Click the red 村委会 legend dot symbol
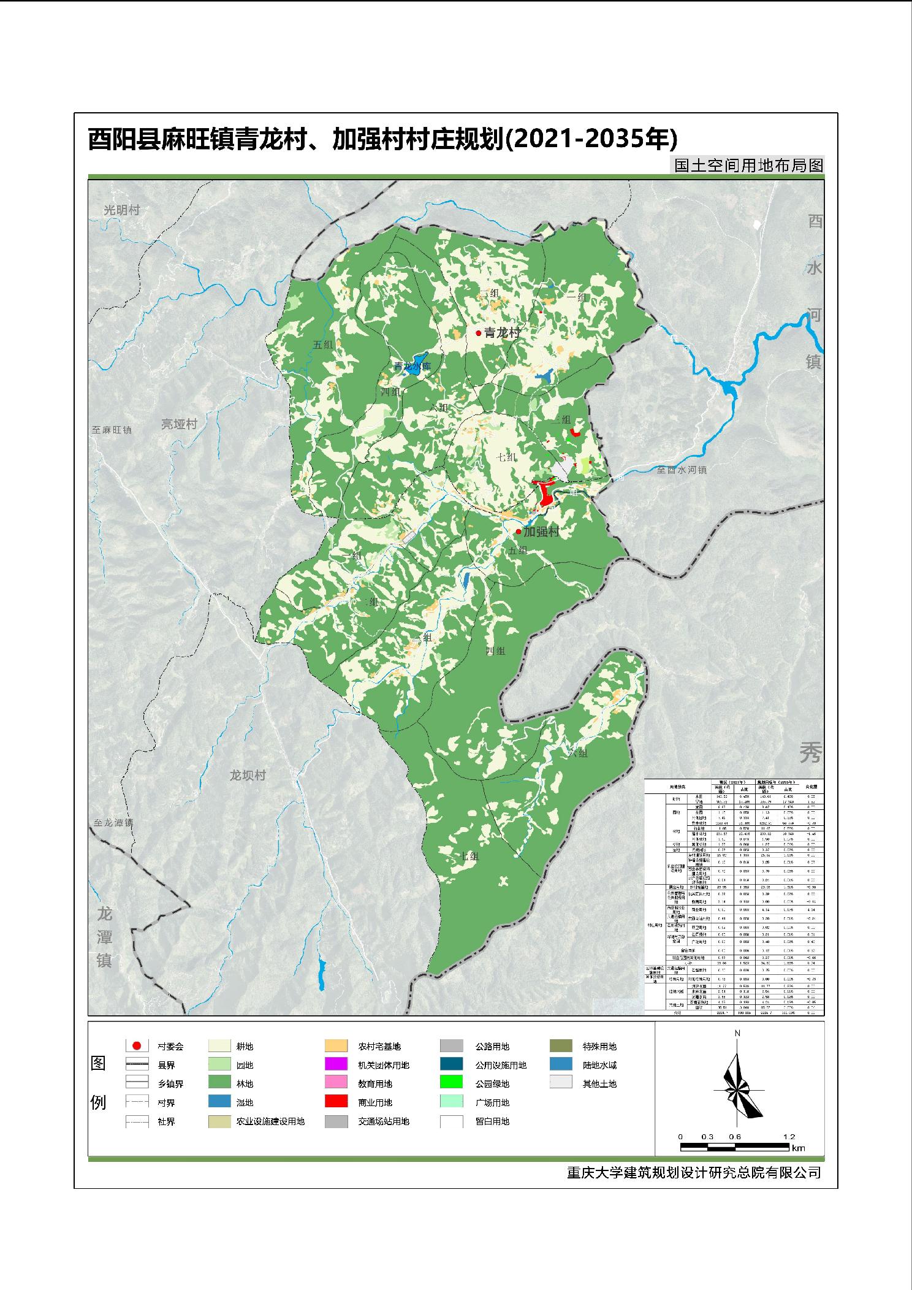The height and width of the screenshot is (1290, 912). tap(137, 1046)
